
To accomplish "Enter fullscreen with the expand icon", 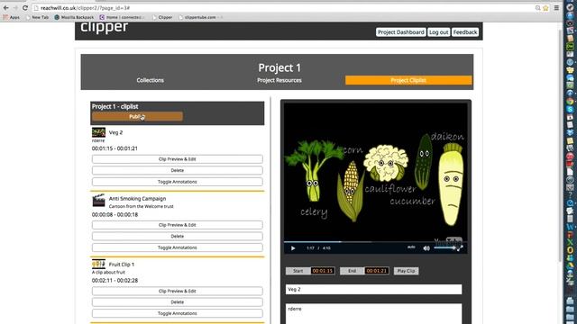I will tap(460, 248).
